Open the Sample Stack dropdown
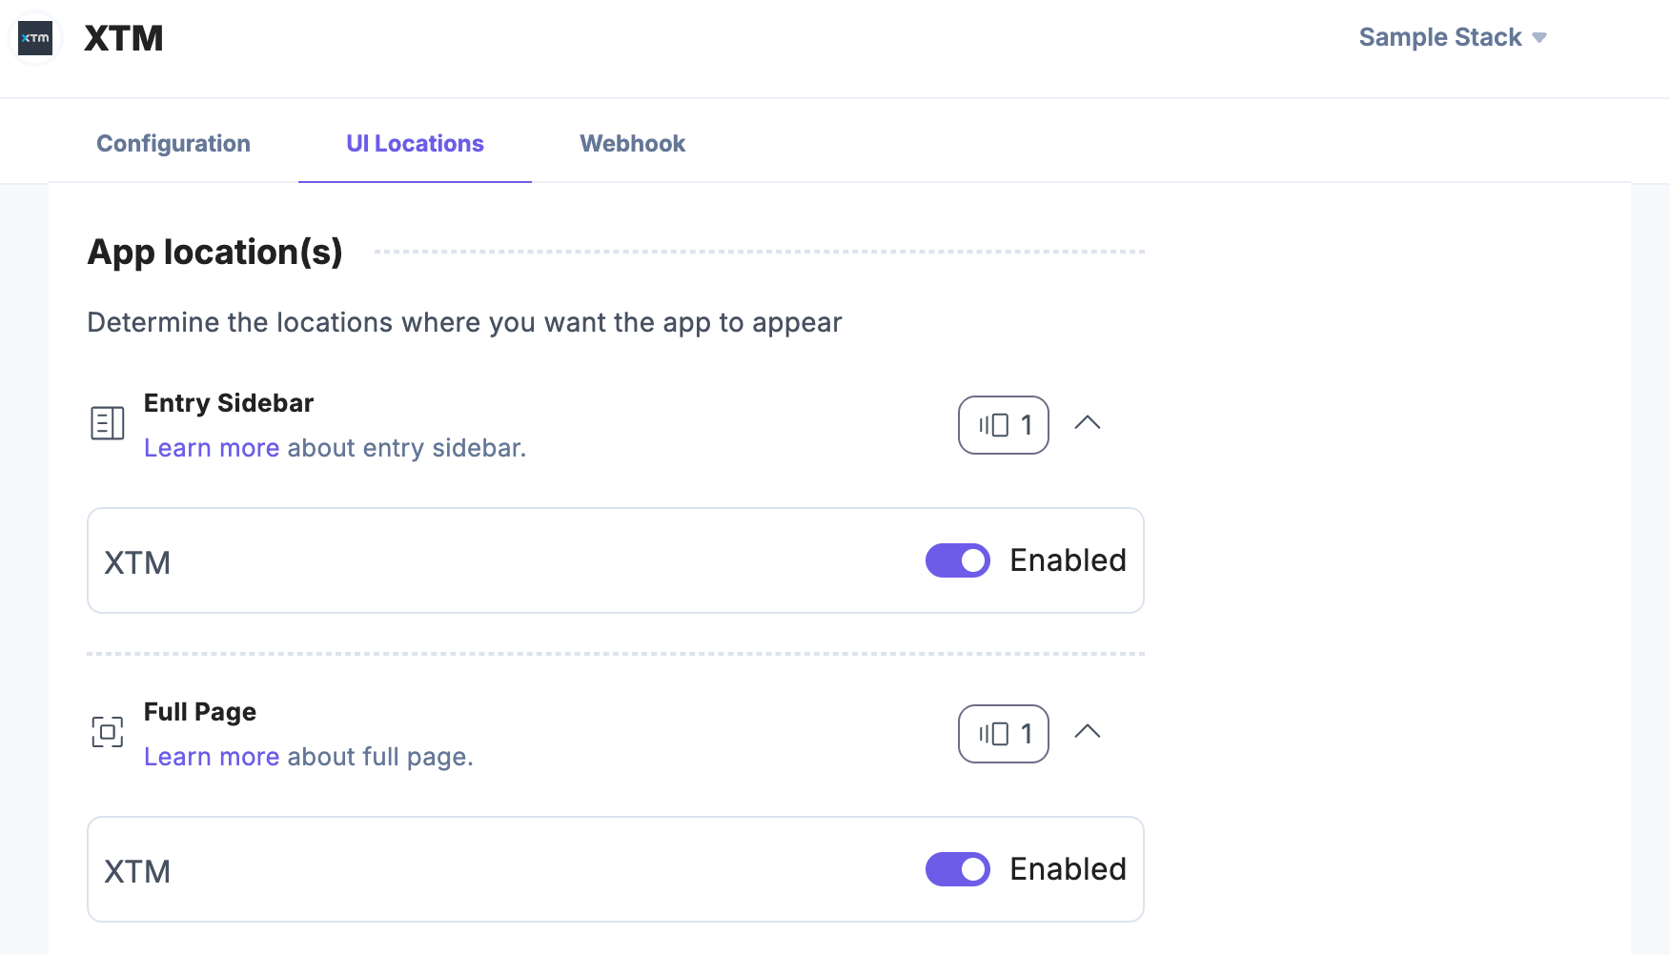 [x=1440, y=37]
